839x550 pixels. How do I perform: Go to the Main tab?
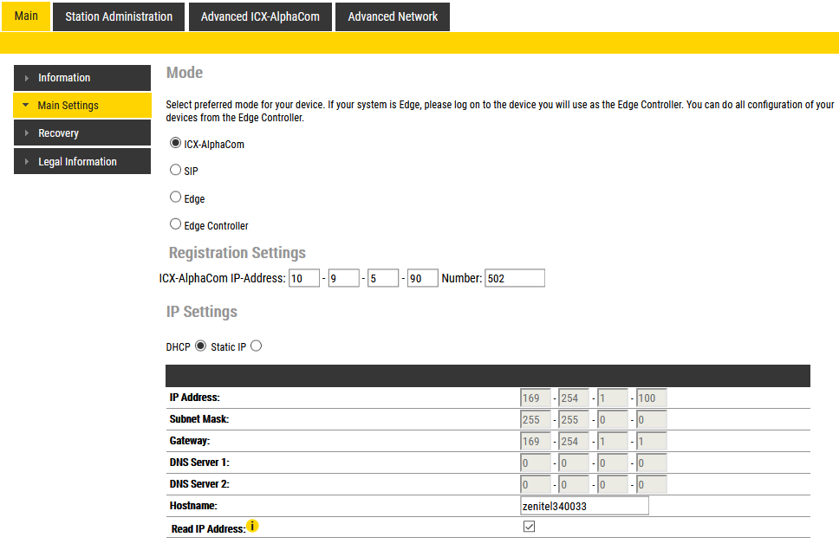tap(26, 16)
